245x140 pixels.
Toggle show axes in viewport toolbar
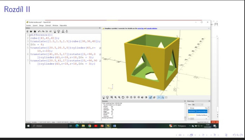click(x=159, y=97)
